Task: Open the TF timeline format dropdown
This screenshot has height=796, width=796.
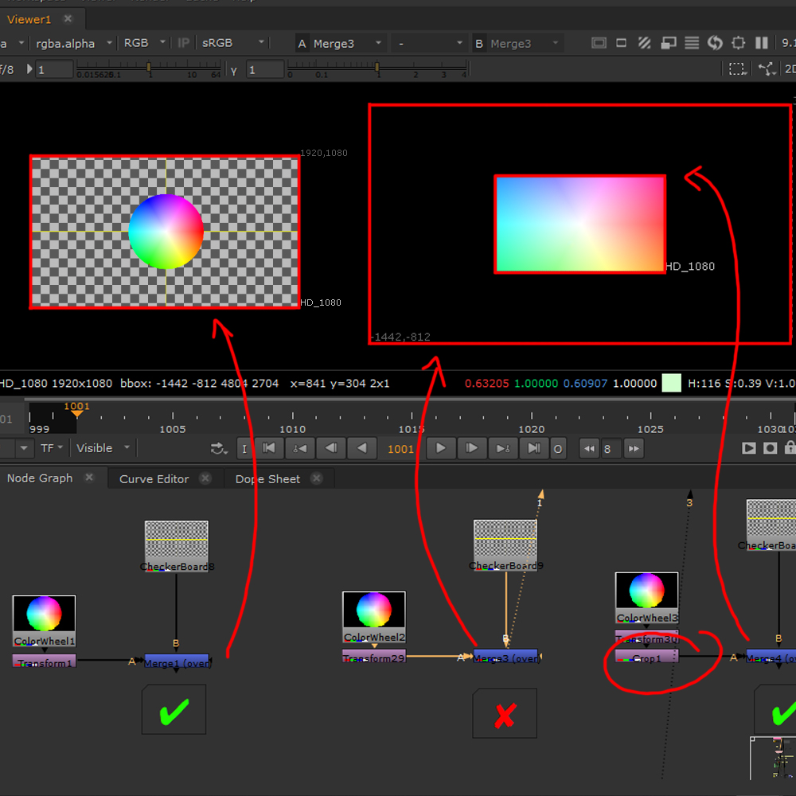Action: tap(51, 448)
